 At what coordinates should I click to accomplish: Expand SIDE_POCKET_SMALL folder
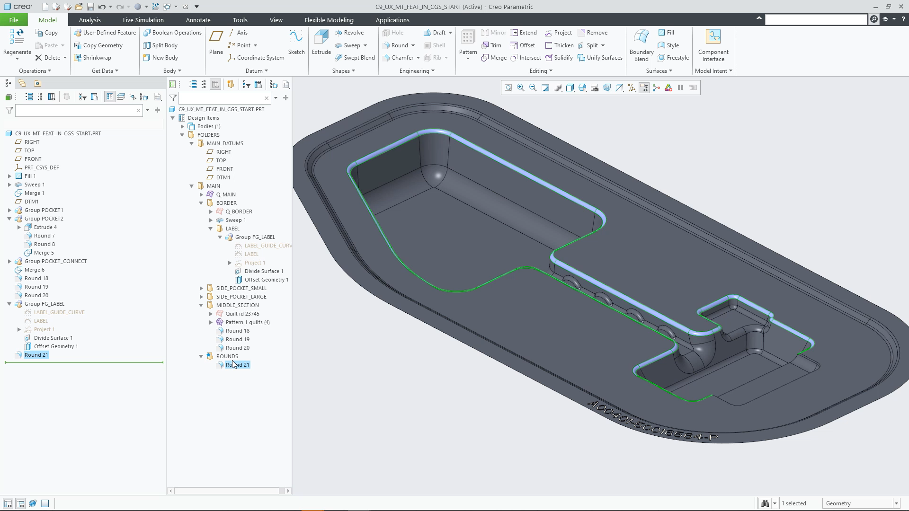201,288
